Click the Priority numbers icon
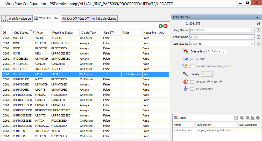This screenshot has width=262, height=141. [186, 74]
